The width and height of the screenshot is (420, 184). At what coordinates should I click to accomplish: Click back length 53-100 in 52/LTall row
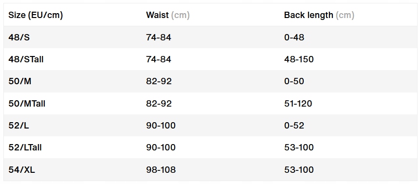[299, 147]
